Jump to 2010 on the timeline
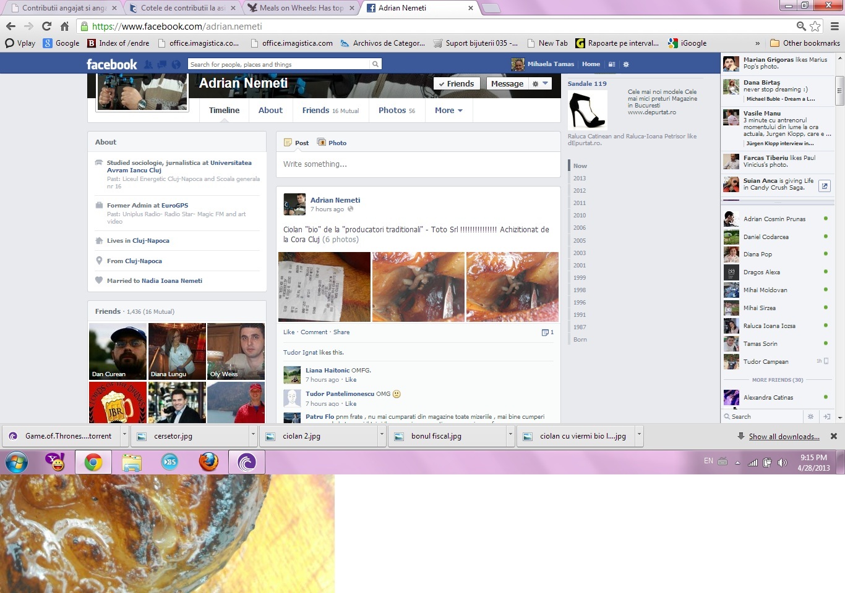 (x=579, y=216)
